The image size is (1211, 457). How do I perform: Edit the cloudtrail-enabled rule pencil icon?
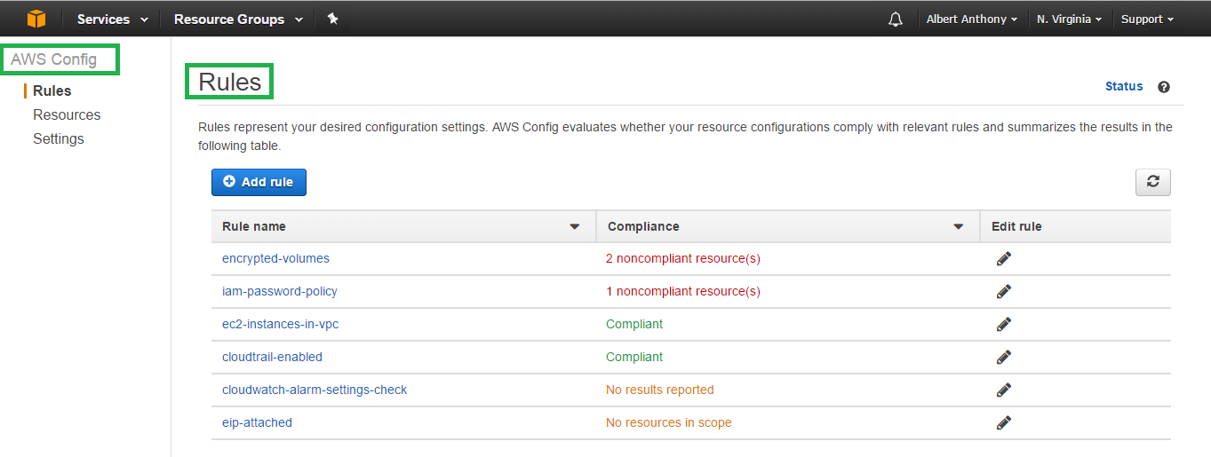coord(1004,357)
